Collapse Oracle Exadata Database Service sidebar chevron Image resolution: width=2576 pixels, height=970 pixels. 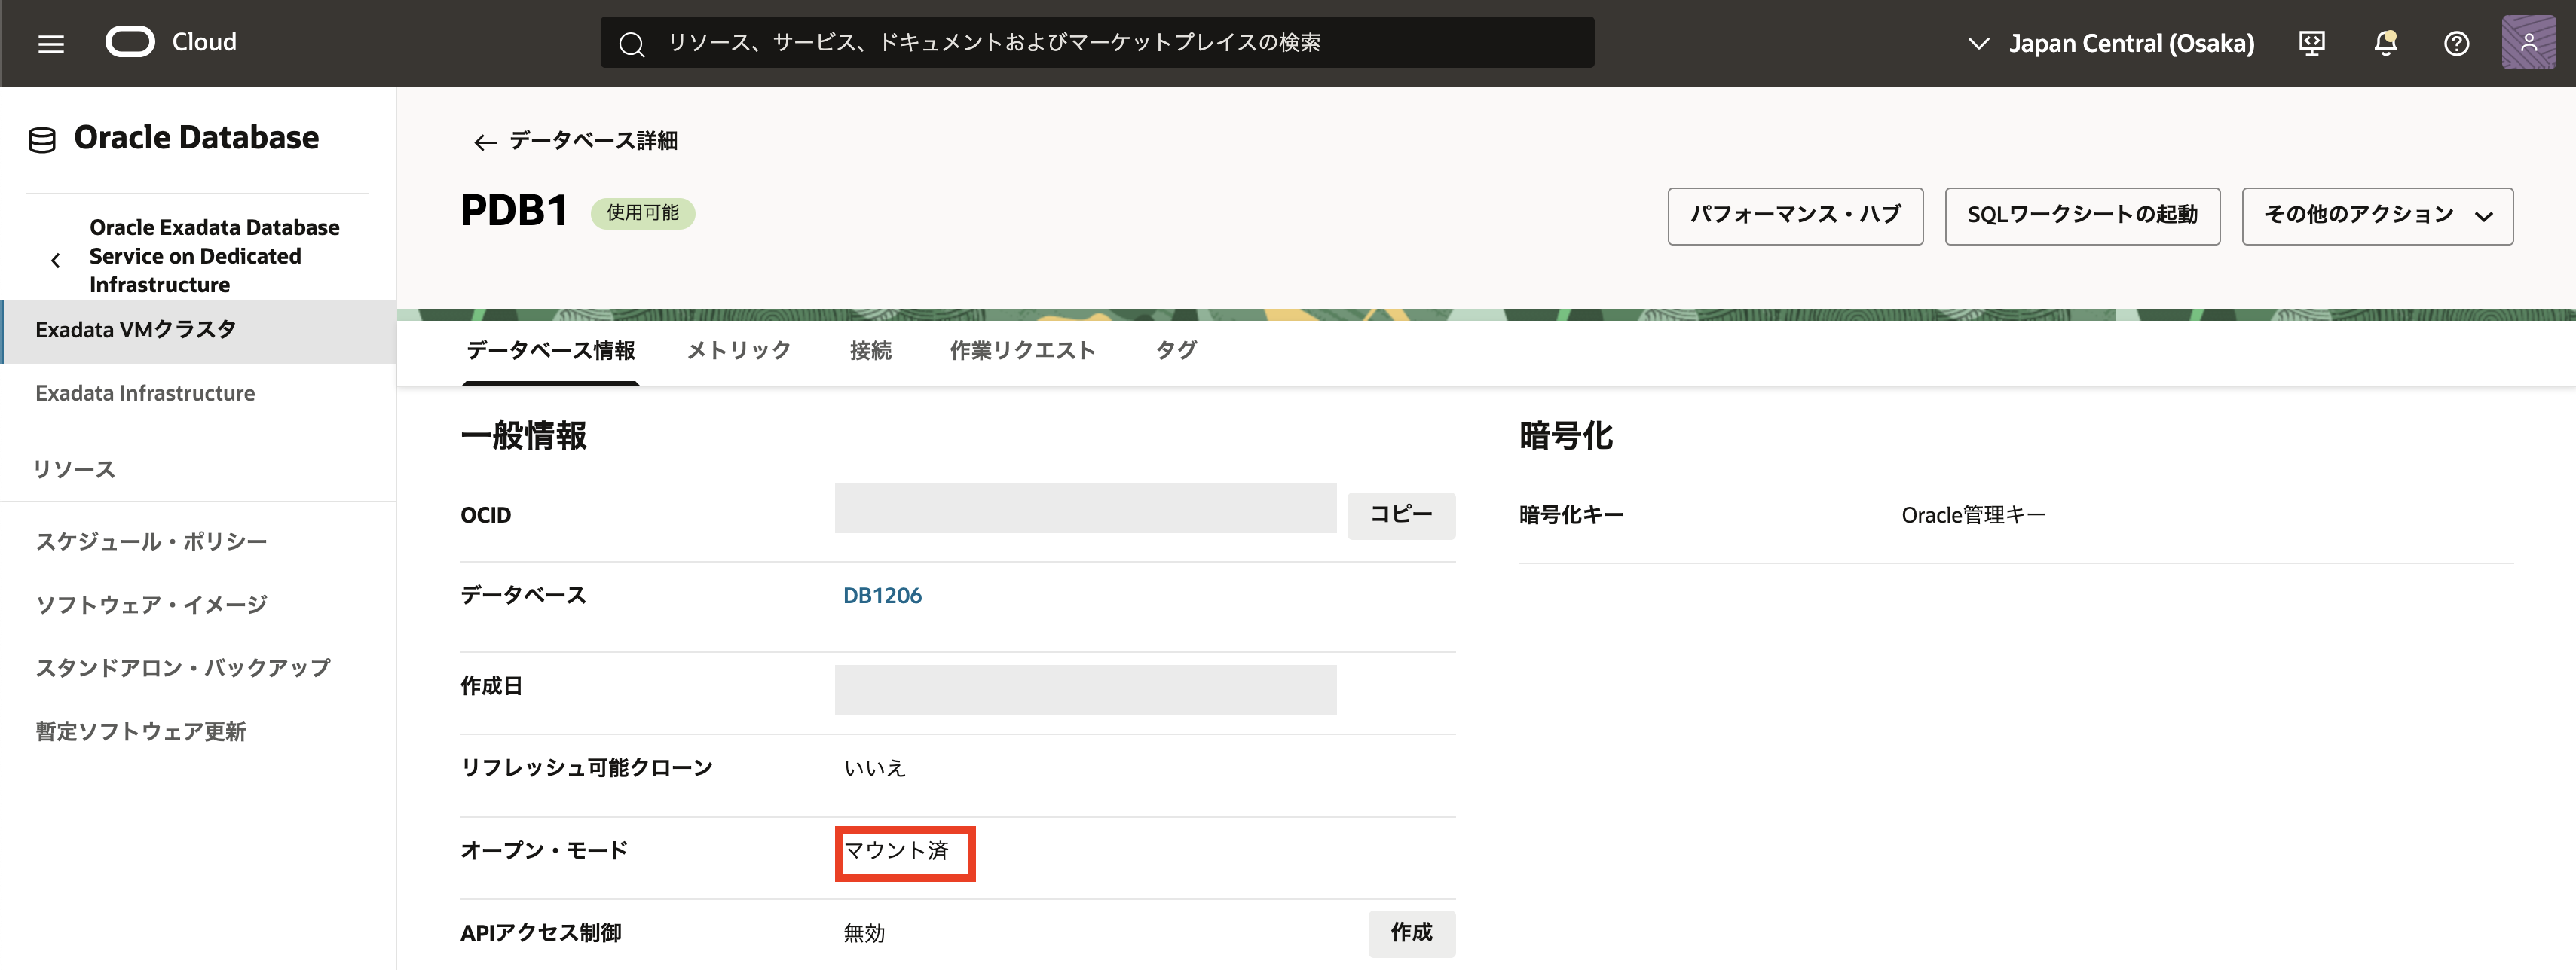56,260
